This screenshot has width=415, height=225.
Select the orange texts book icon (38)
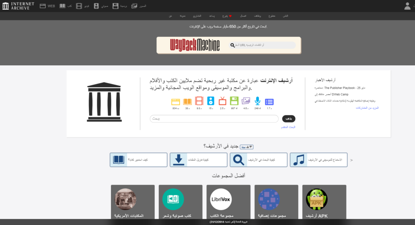[x=187, y=102]
